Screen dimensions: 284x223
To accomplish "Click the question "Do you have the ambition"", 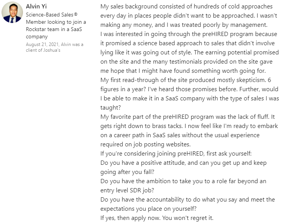I will 183,181.
